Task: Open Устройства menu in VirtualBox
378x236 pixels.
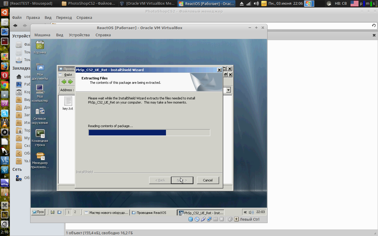Action: point(79,35)
